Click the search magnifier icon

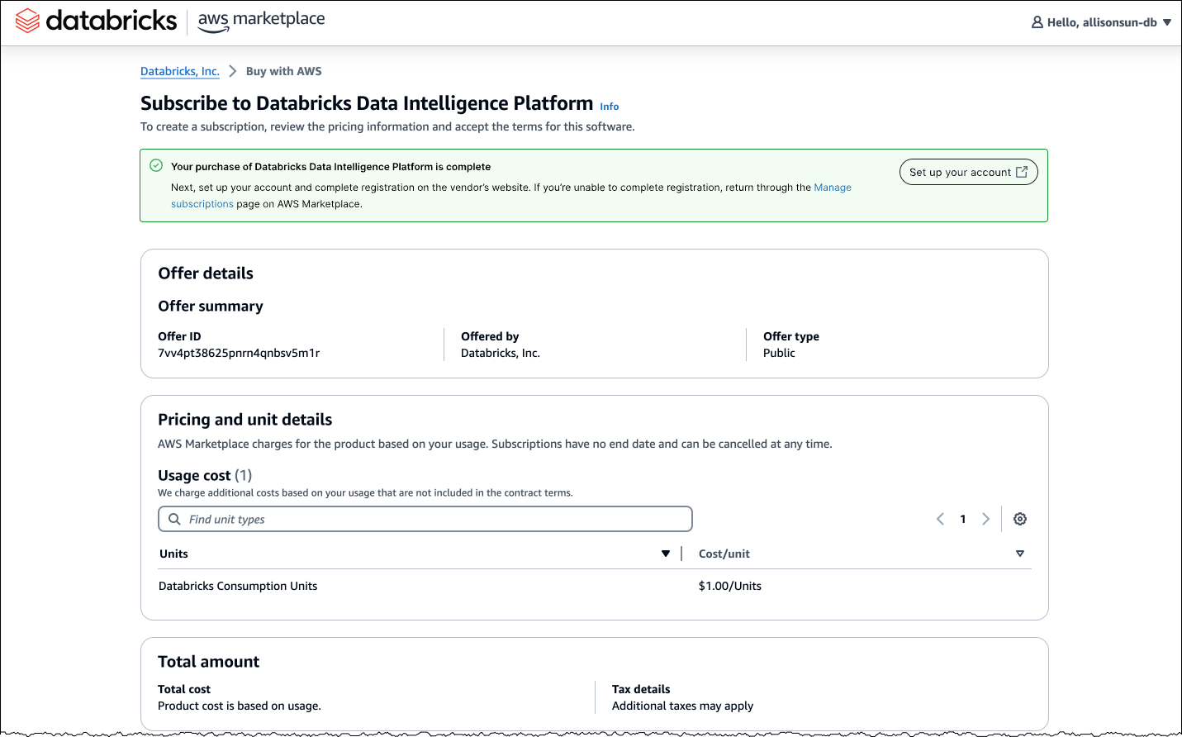pyautogui.click(x=174, y=519)
